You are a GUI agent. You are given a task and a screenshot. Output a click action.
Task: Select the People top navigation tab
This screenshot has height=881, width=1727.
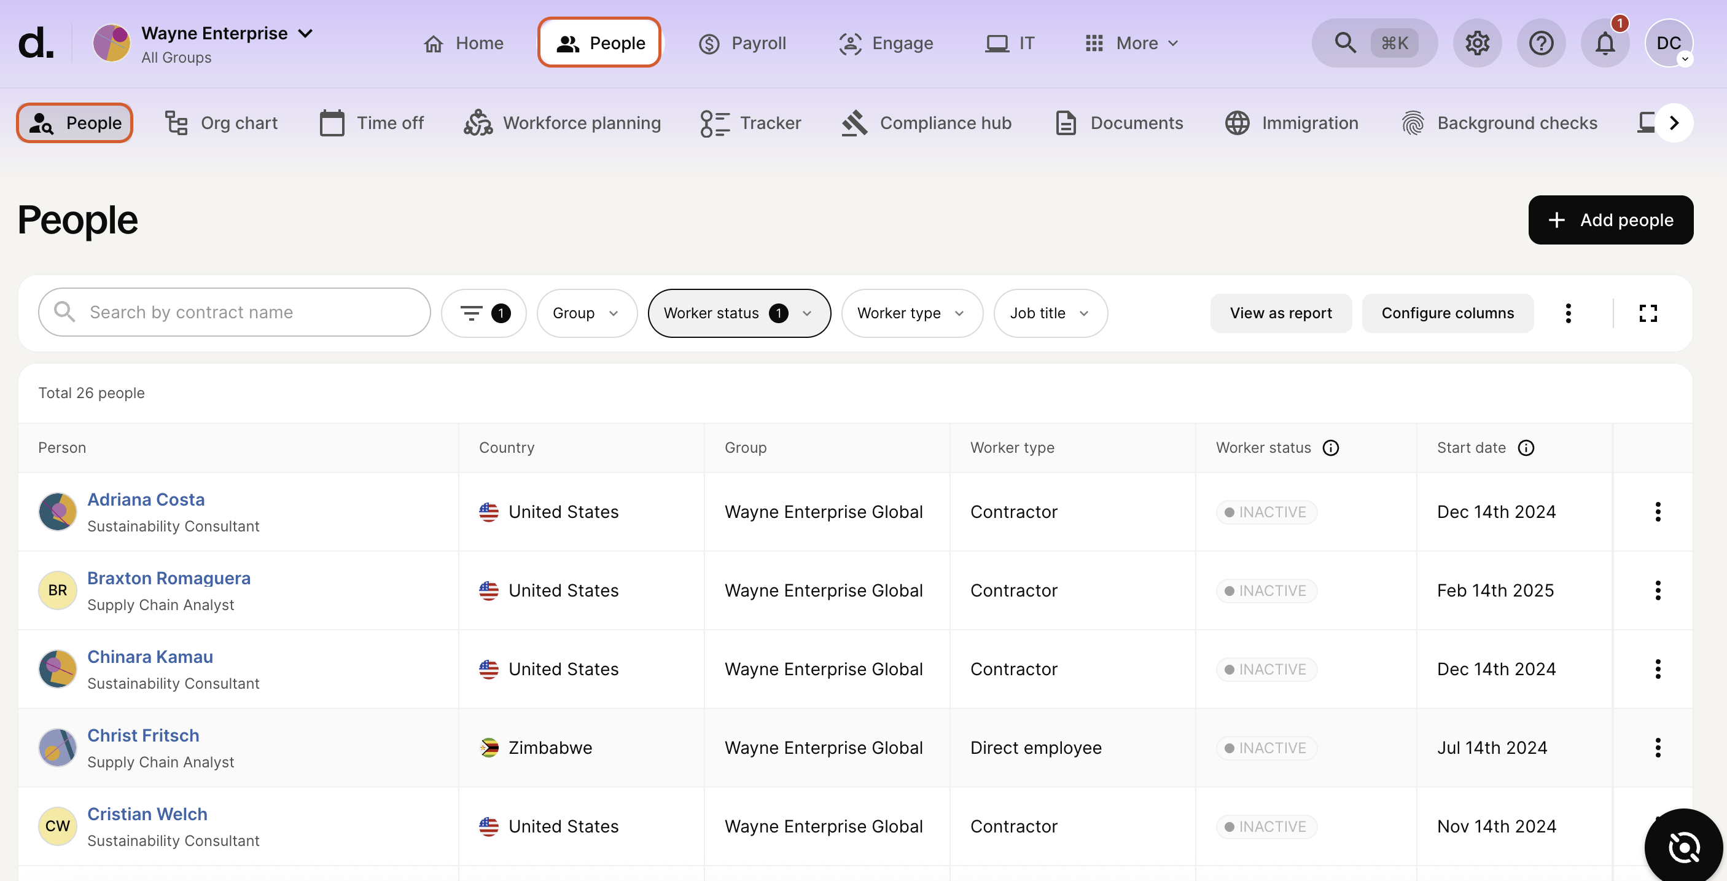(599, 43)
